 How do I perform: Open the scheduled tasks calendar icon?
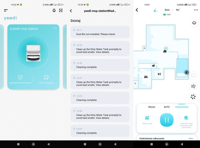pos(46,77)
